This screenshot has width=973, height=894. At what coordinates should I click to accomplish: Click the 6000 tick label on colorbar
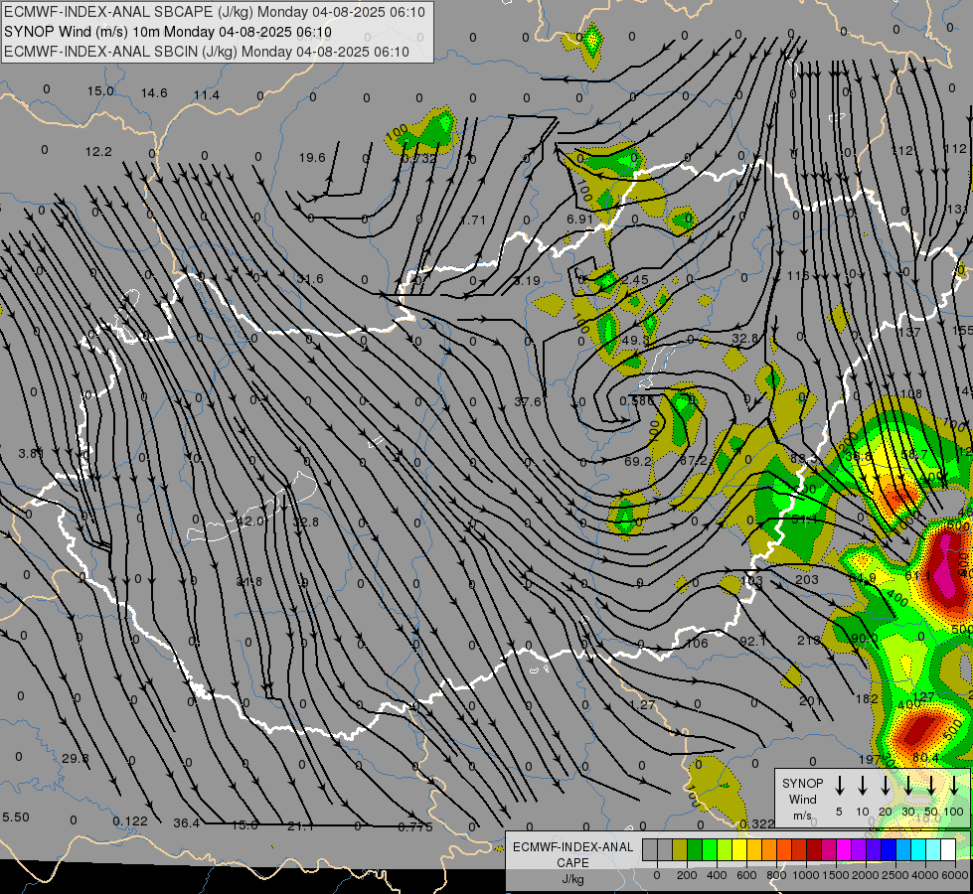pos(956,875)
